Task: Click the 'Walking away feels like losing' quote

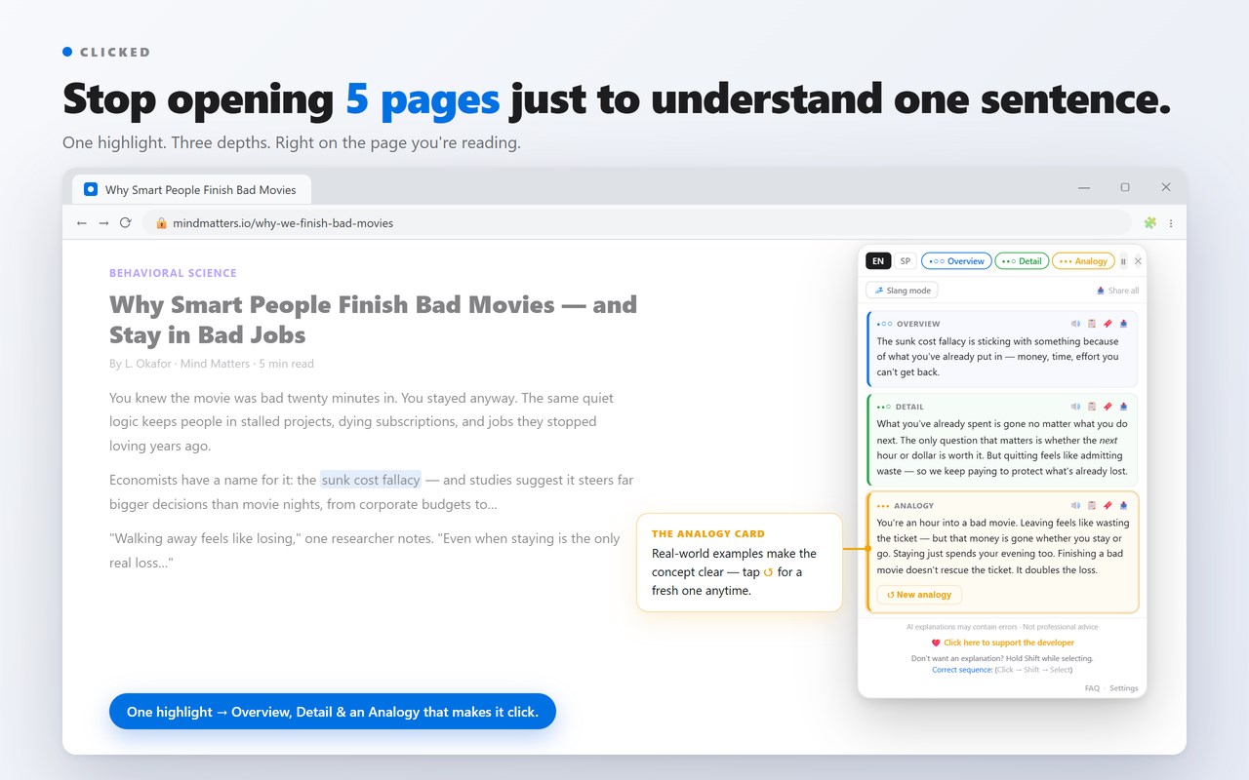Action: tap(365, 551)
